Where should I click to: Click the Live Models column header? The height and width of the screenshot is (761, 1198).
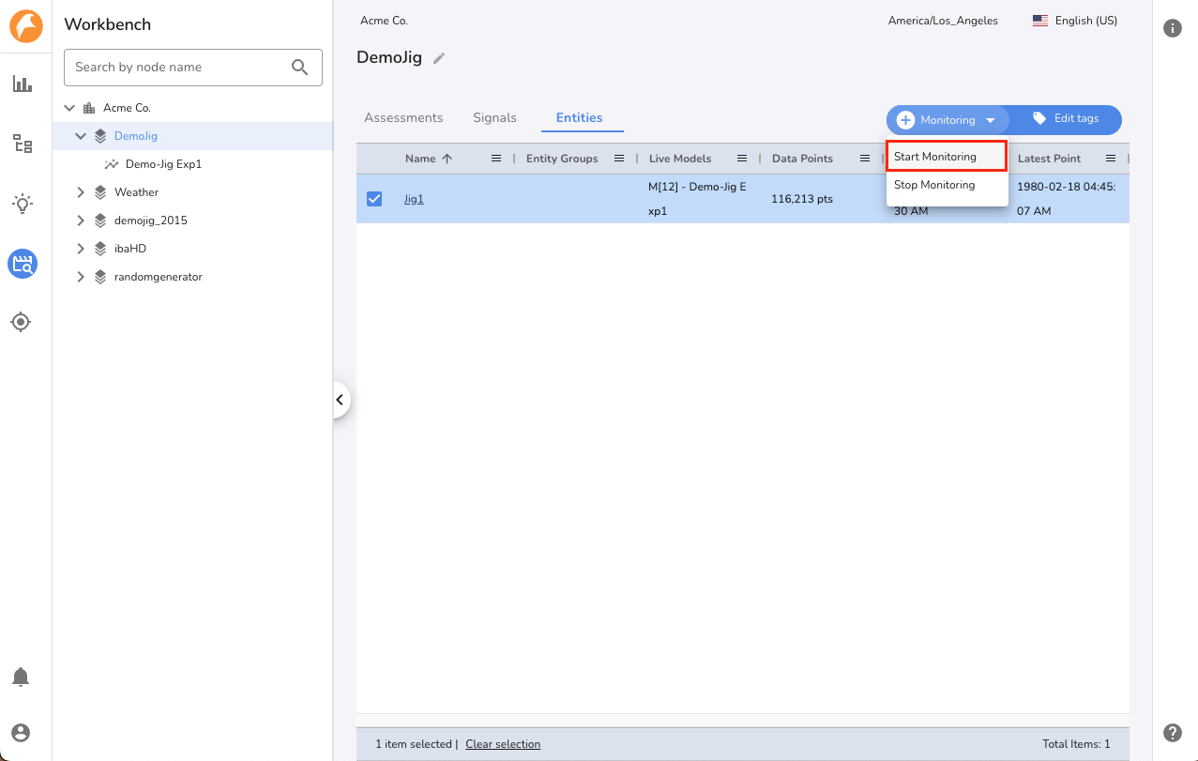click(680, 159)
